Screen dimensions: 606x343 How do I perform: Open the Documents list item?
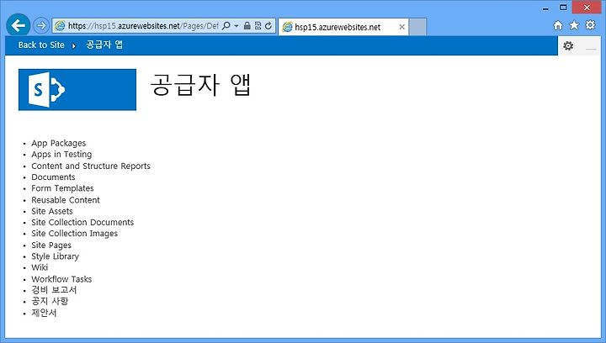point(53,177)
